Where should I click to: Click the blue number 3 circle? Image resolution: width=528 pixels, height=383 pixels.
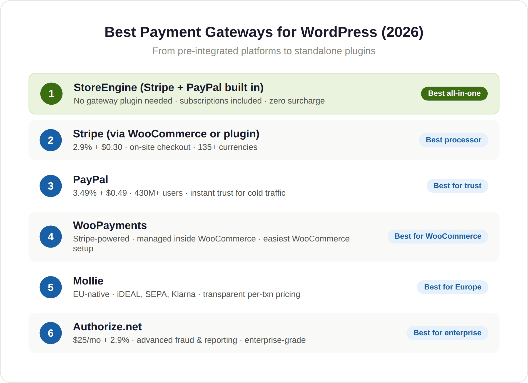(51, 186)
